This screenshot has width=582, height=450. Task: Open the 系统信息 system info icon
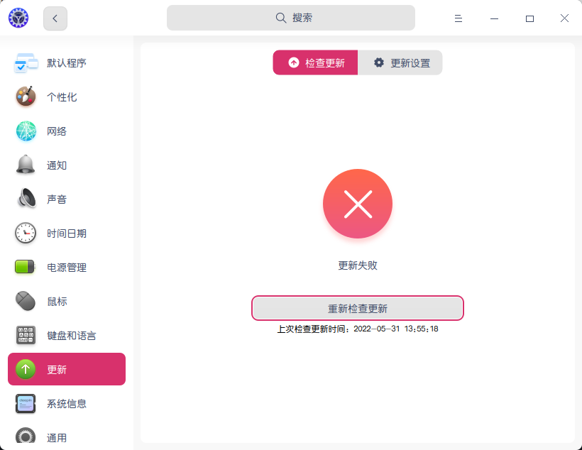[26, 403]
